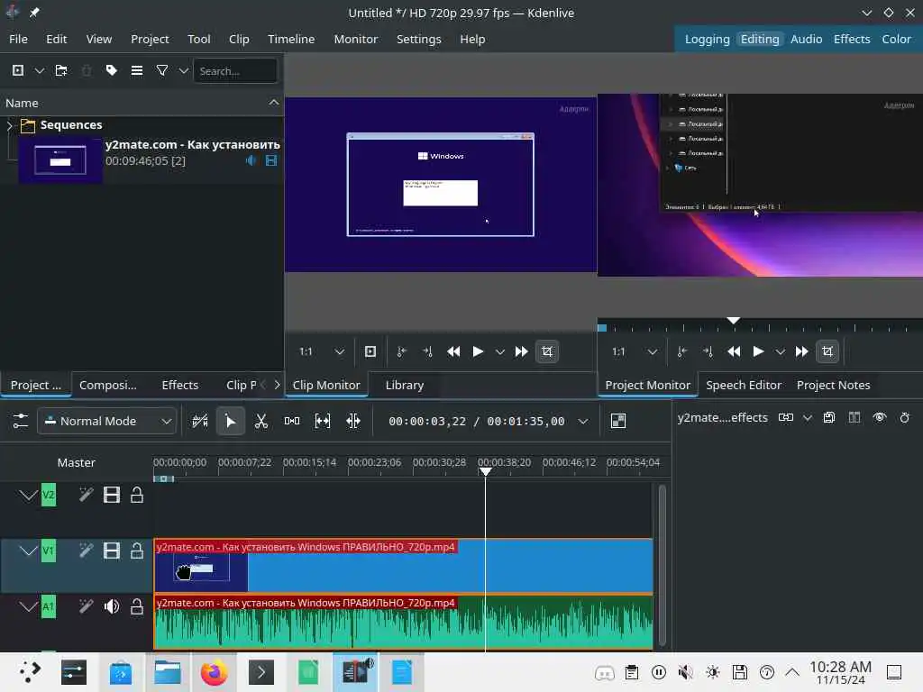Play the timeline in Project Monitor
This screenshot has height=692, width=923.
click(x=758, y=351)
